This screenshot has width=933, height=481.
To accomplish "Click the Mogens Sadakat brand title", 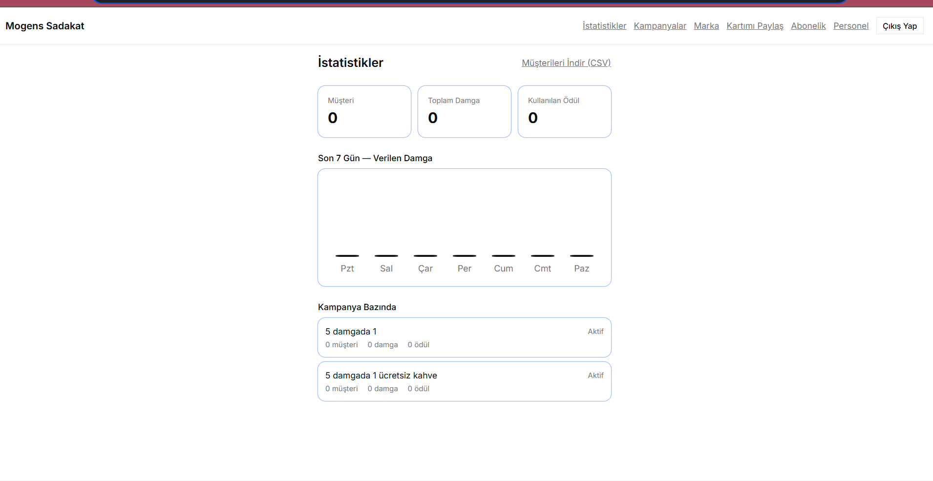I will tap(45, 26).
